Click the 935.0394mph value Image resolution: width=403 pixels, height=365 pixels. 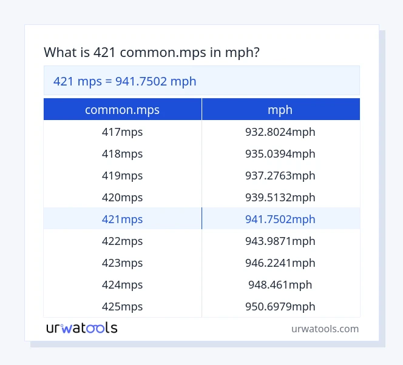tap(280, 153)
